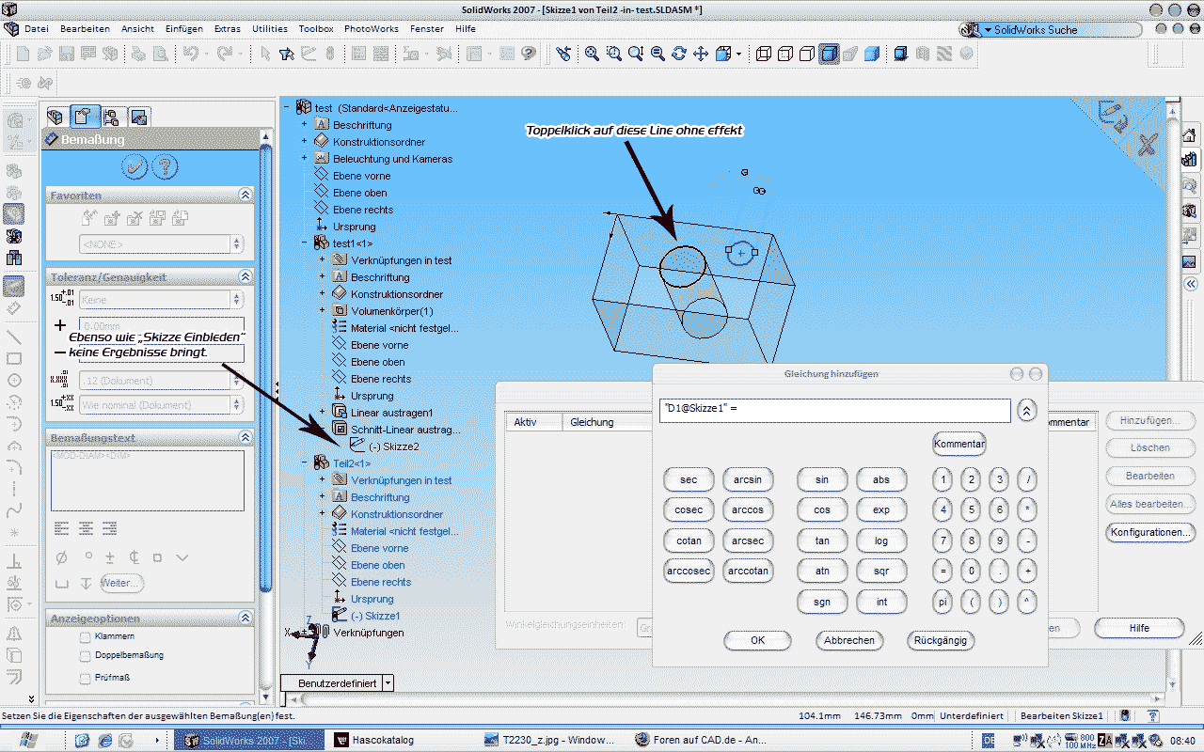Collapse the Toleranz/Genauigkeit section
This screenshot has width=1204, height=752.
(246, 277)
